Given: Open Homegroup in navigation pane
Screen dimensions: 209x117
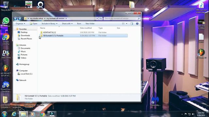Looking at the screenshot, I should click(24, 64).
